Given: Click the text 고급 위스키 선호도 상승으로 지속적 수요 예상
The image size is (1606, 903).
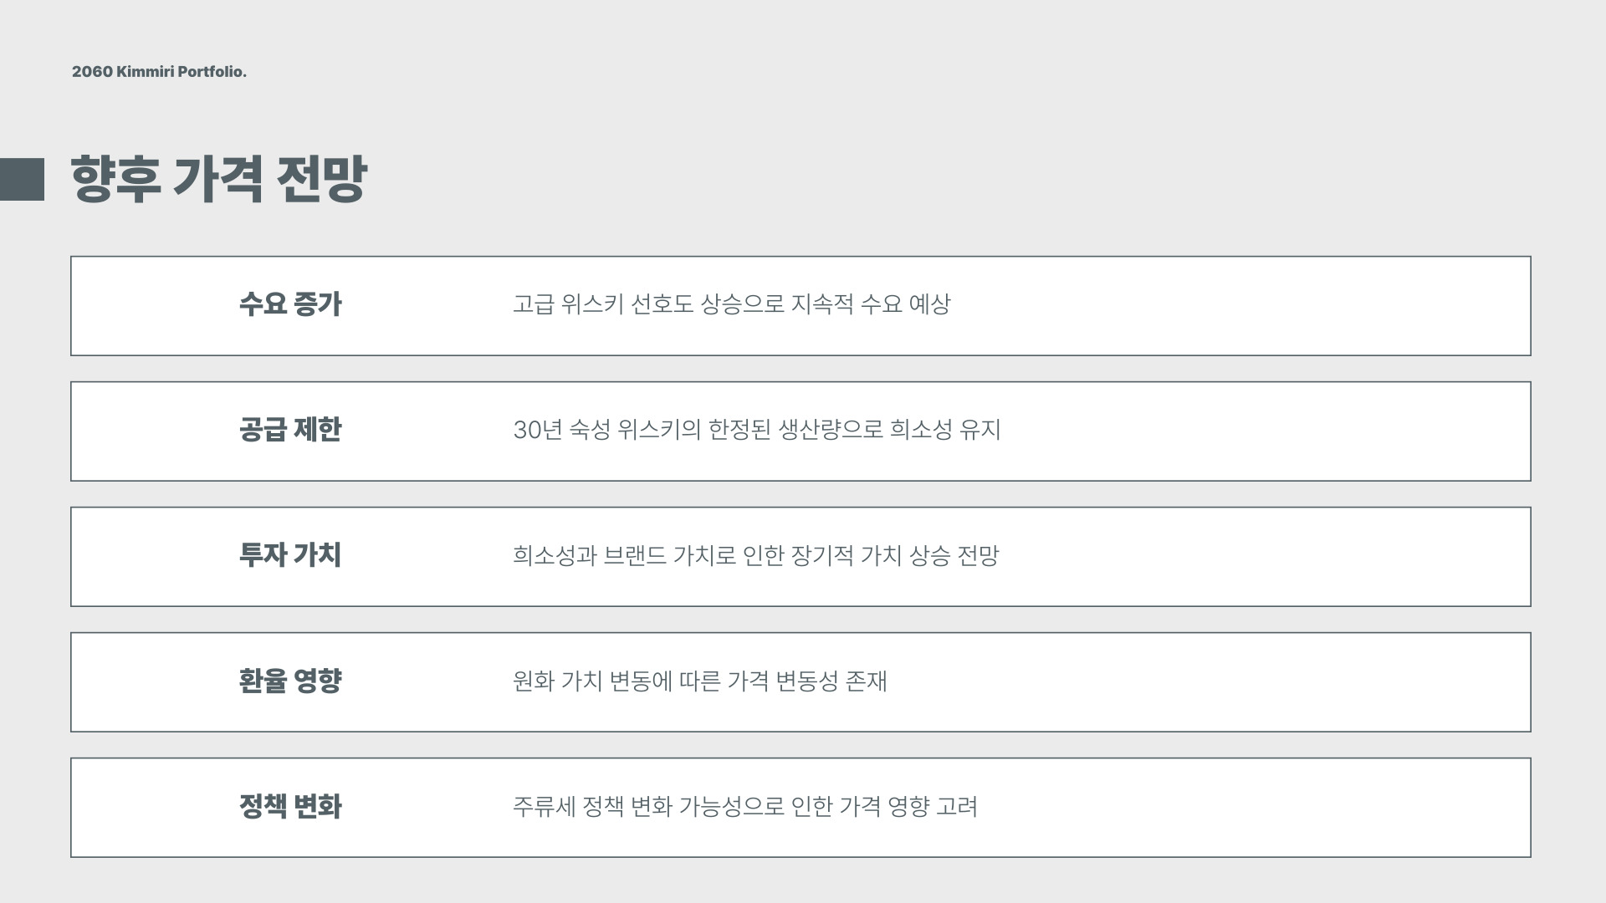Looking at the screenshot, I should click(732, 304).
